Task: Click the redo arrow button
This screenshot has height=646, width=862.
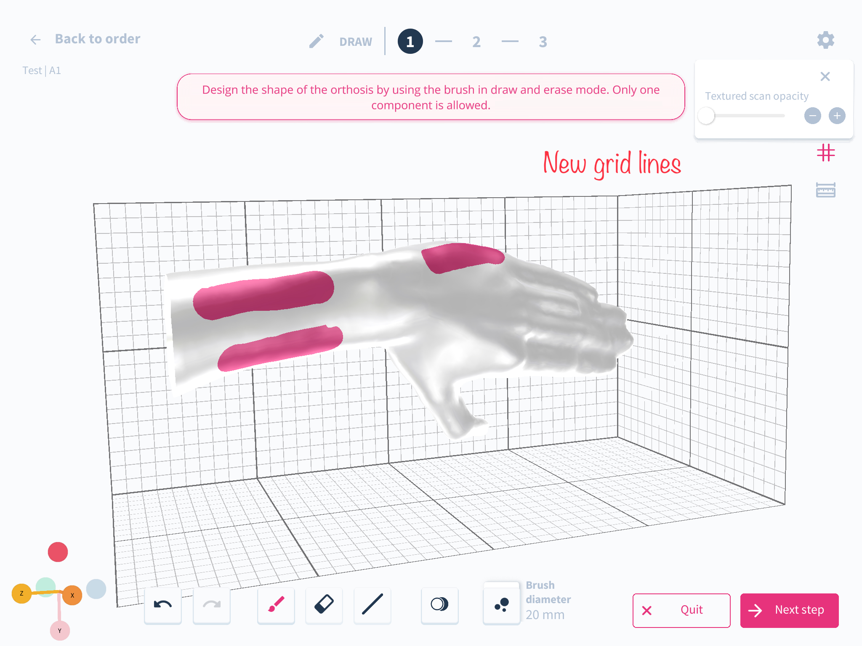Action: tap(211, 605)
